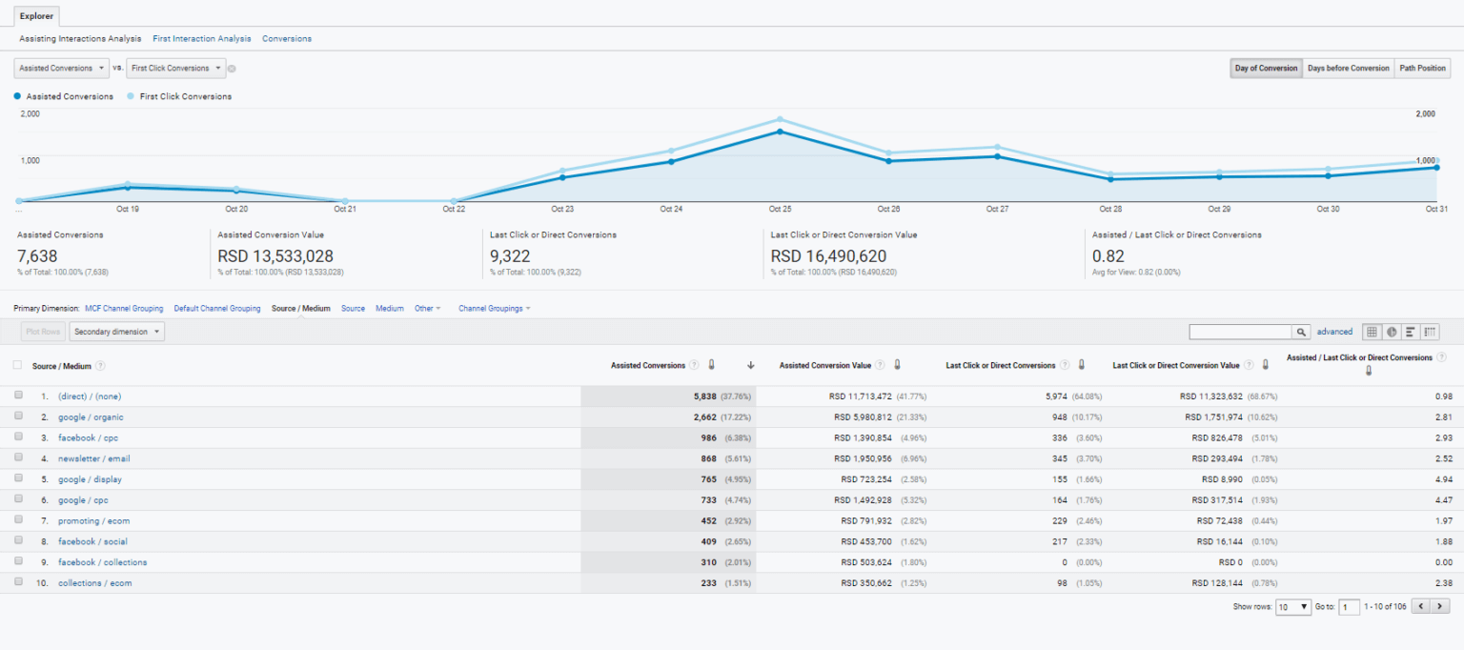The image size is (1464, 650).
Task: Click thermometer icon beside Last Click or Direct Conversions
Action: [1081, 365]
